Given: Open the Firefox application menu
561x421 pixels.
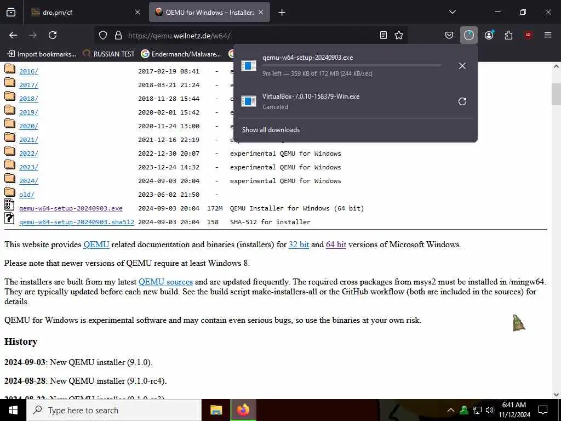Looking at the screenshot, I should click(x=548, y=35).
